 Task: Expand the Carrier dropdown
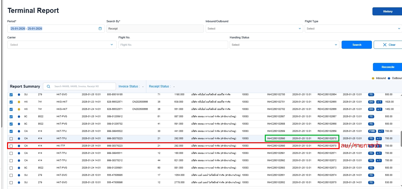click(61, 45)
